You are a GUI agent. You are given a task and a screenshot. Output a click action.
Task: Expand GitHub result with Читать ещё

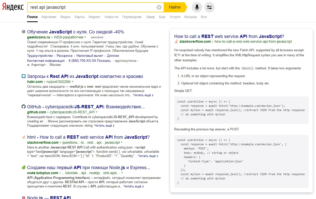pyautogui.click(x=104, y=125)
